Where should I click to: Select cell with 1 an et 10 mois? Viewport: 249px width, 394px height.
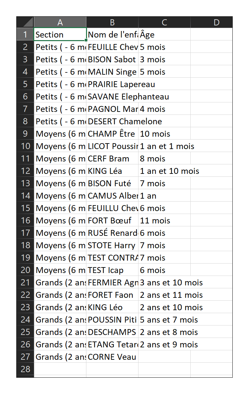click(164, 171)
